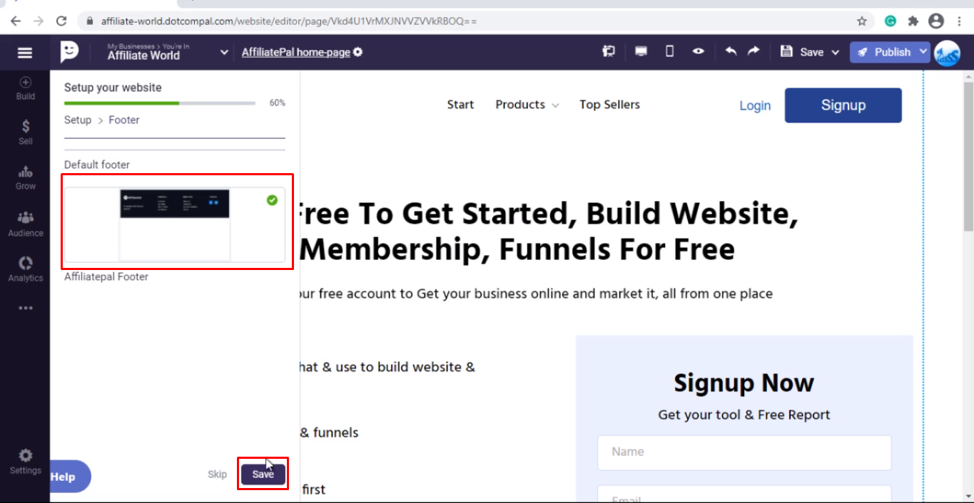This screenshot has width=974, height=503.
Task: Open the page template icon in toolbar
Action: pos(609,51)
